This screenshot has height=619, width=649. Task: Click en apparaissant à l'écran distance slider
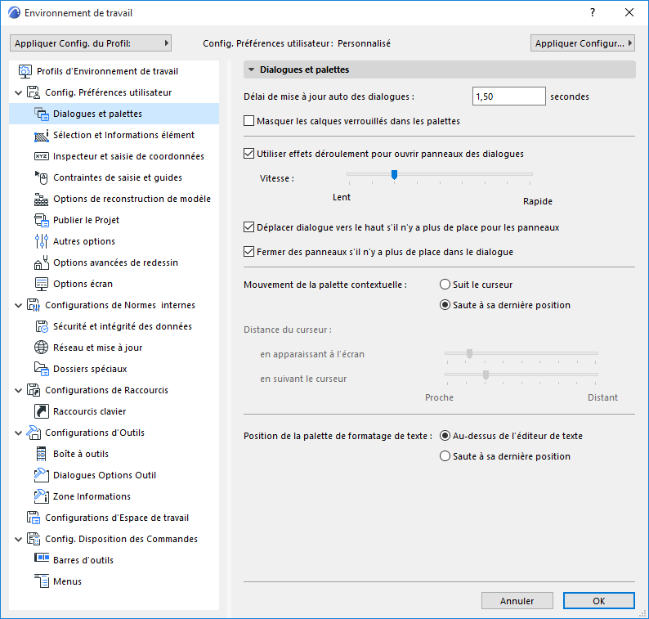click(x=521, y=353)
